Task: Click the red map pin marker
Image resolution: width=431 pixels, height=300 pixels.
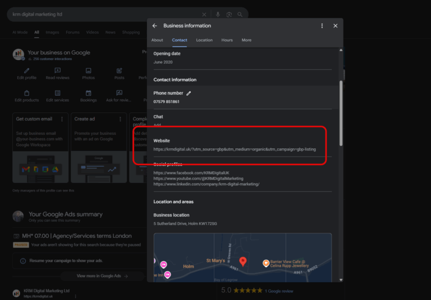Action: (x=242, y=261)
